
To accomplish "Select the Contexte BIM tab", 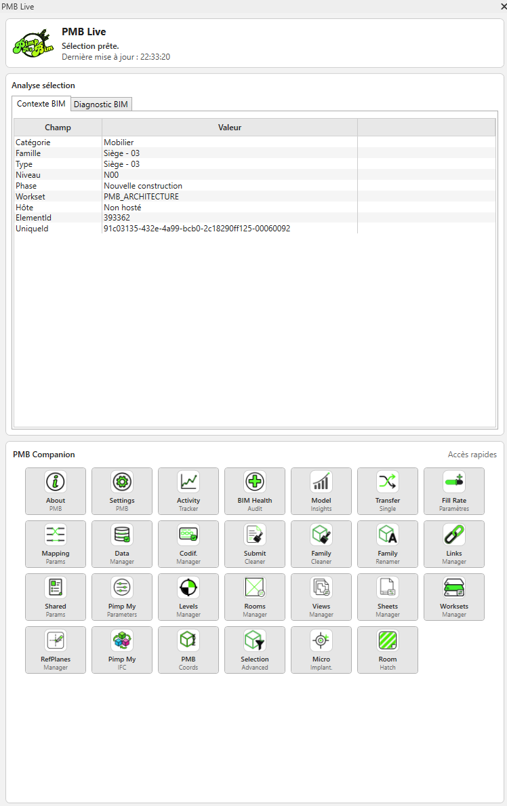I will tap(41, 104).
